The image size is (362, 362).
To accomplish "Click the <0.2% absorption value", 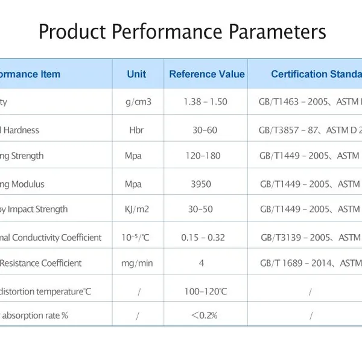I will (x=205, y=316).
